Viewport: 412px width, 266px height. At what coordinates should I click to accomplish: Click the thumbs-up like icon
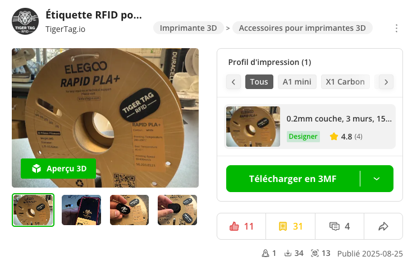[234, 226]
